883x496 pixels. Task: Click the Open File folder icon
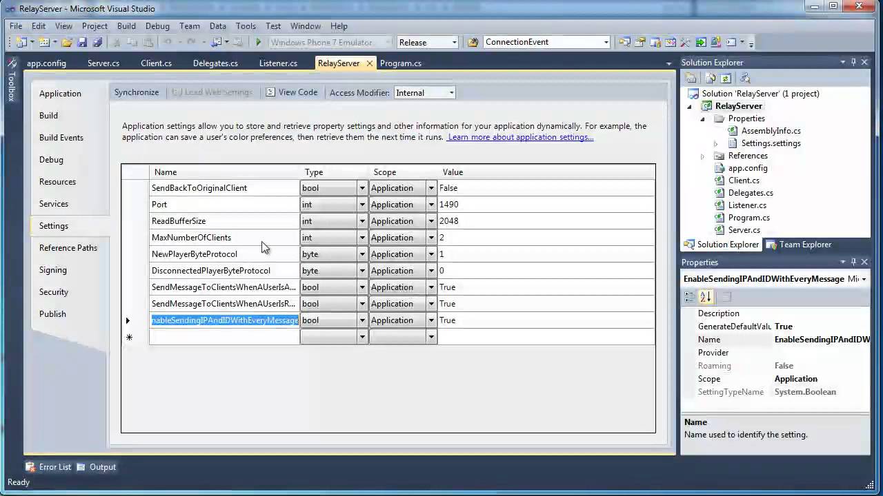click(x=67, y=42)
